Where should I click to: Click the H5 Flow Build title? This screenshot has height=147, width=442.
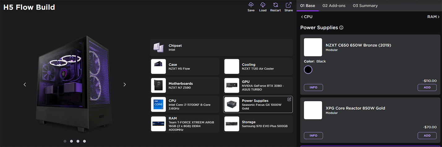29,7
